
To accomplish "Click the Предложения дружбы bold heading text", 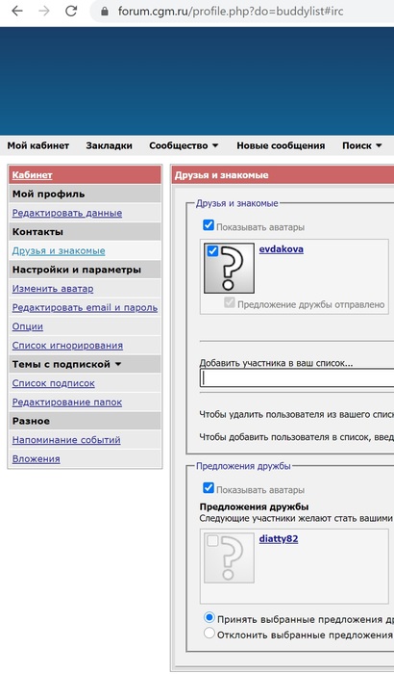I will click(x=254, y=506).
